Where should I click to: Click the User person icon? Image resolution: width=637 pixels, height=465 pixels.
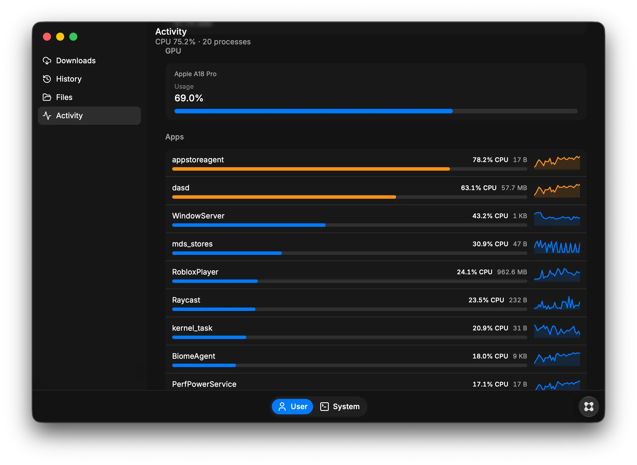coord(282,407)
